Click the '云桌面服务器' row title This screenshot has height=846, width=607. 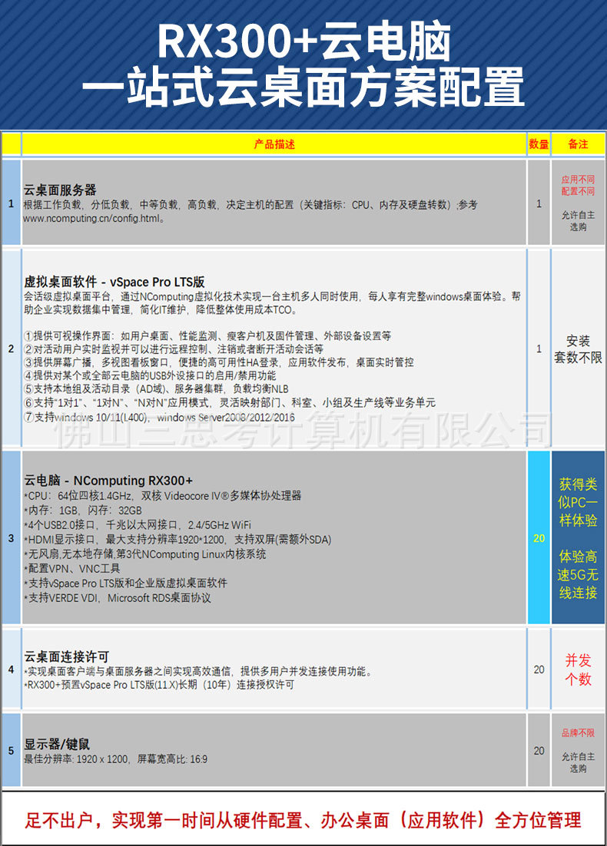pyautogui.click(x=60, y=190)
